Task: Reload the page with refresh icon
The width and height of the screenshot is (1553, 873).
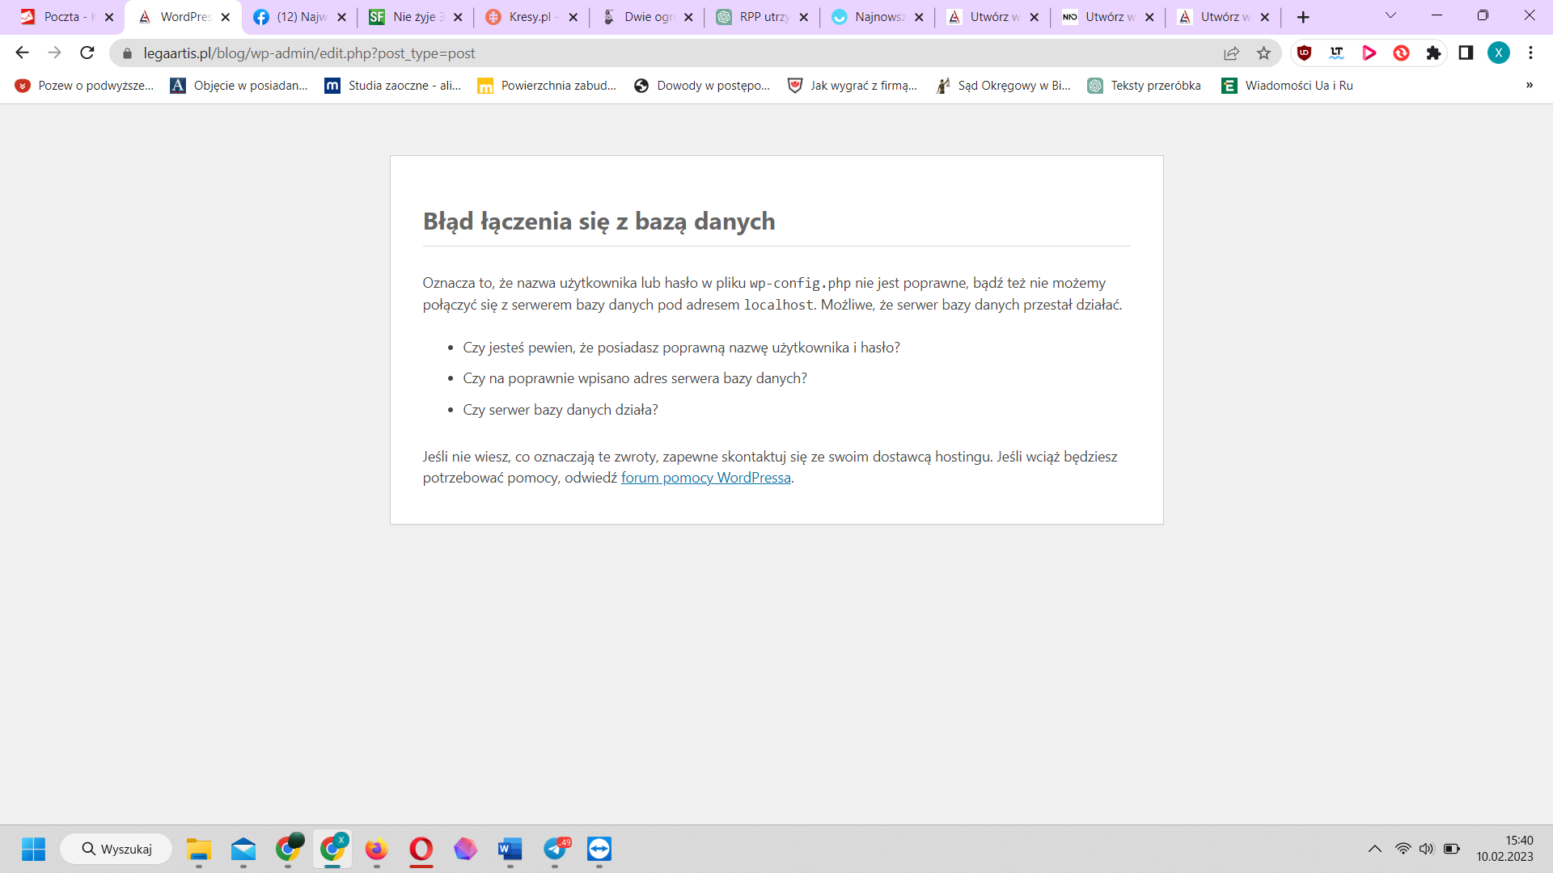Action: 87,53
